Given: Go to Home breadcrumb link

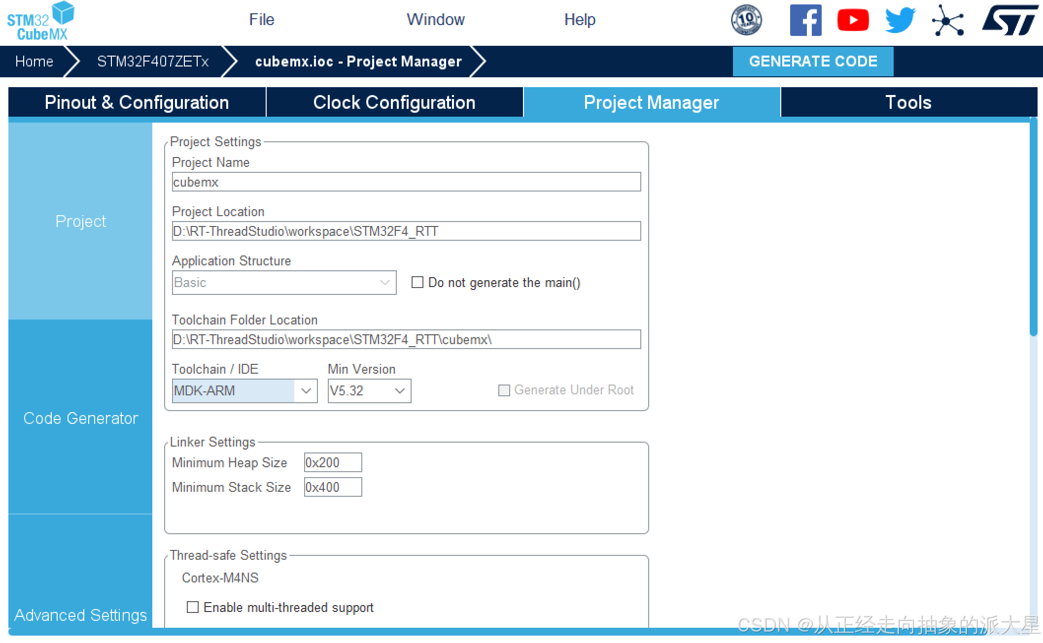Looking at the screenshot, I should 34,62.
